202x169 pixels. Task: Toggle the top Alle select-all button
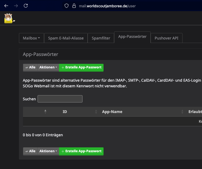[30, 67]
